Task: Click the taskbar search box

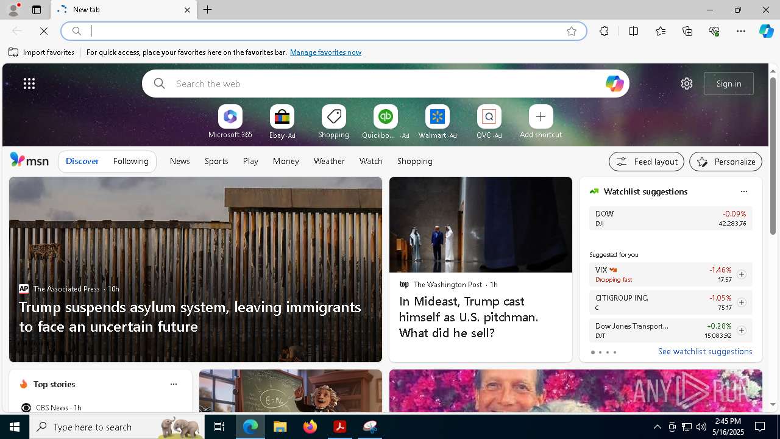Action: [x=117, y=427]
